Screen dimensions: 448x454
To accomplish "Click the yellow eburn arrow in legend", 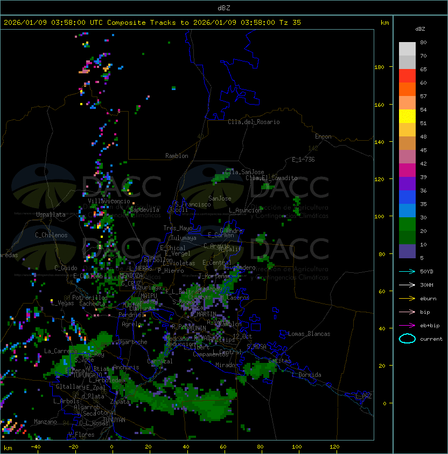I will click(407, 299).
